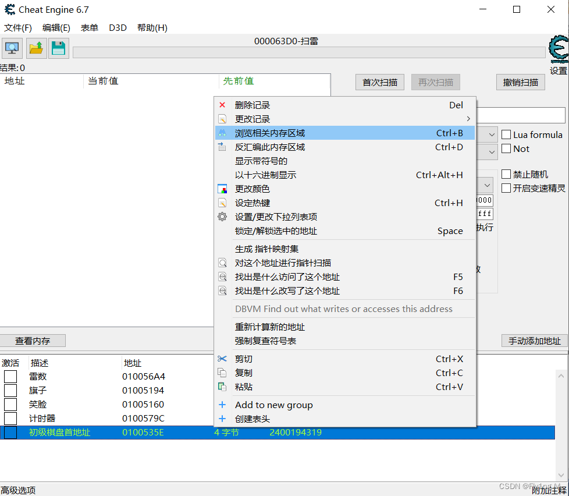The height and width of the screenshot is (496, 569).
Task: Enable the Lua formula checkbox
Action: click(506, 134)
